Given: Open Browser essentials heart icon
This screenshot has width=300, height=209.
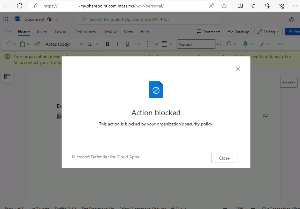Looking at the screenshot, I should coord(281,6).
